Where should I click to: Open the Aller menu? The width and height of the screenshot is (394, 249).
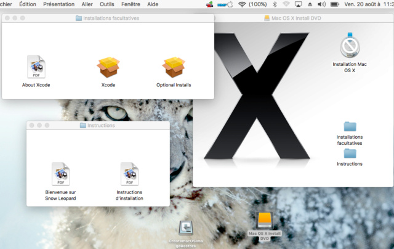point(87,4)
